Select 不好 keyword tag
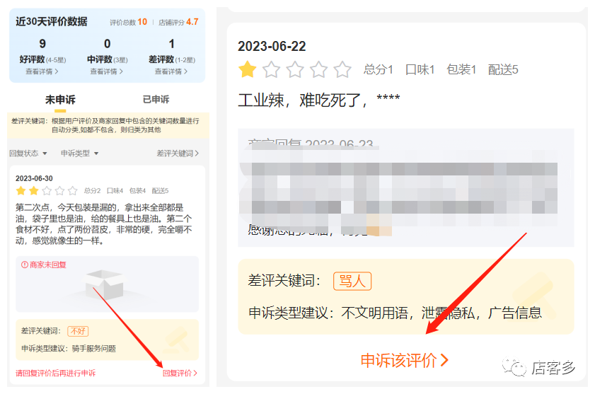The image size is (595, 394). (x=78, y=331)
